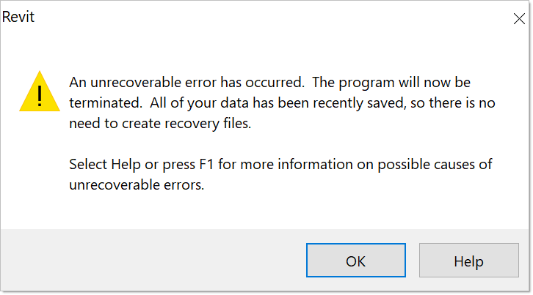Close the Revit error dialog
Screen dimensions: 533x295
coord(518,19)
